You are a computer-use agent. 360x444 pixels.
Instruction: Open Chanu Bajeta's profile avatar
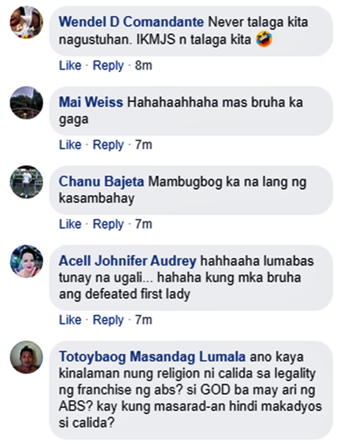click(x=26, y=182)
